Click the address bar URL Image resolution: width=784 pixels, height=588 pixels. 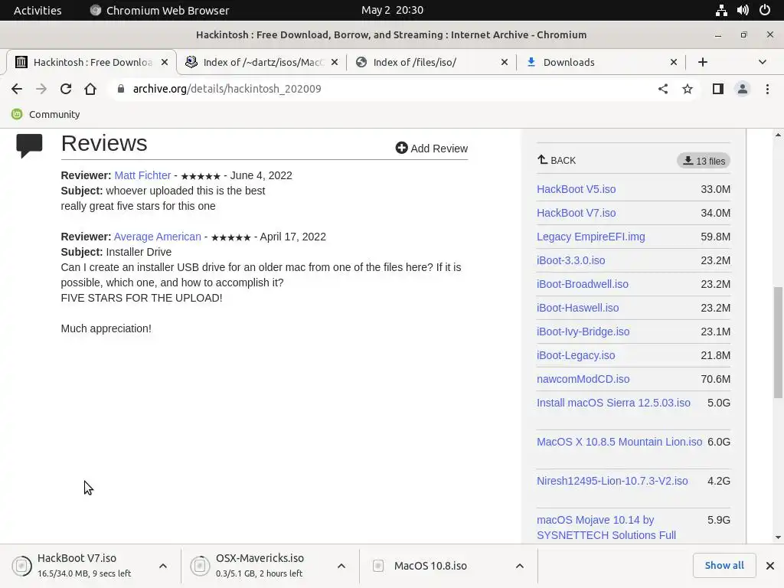click(227, 89)
